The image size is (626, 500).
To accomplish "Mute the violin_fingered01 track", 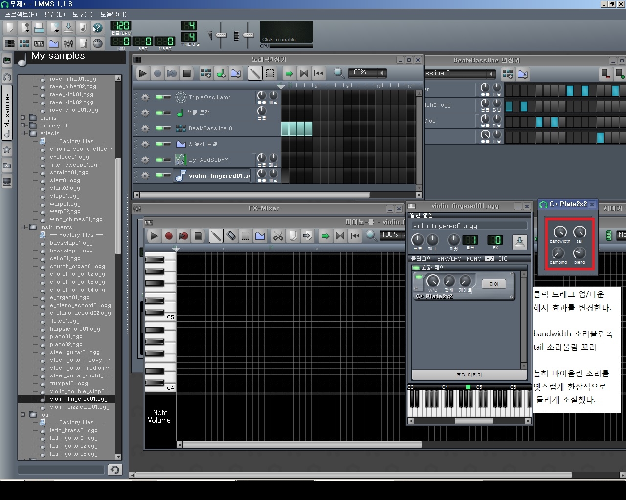I will [159, 175].
